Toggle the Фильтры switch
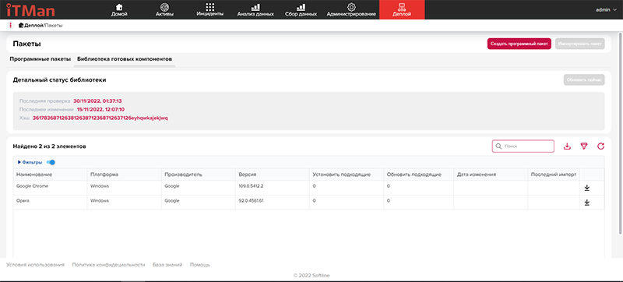Screen dimensions: 623x282 tap(51, 162)
